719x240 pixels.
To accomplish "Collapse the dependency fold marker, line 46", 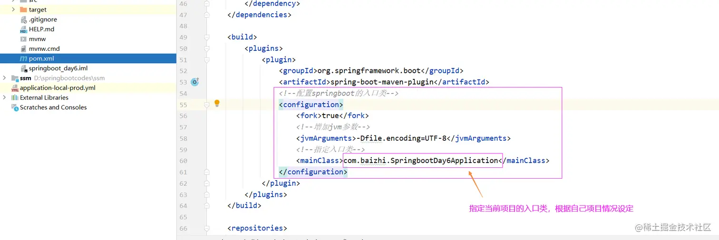I will coord(206,3).
